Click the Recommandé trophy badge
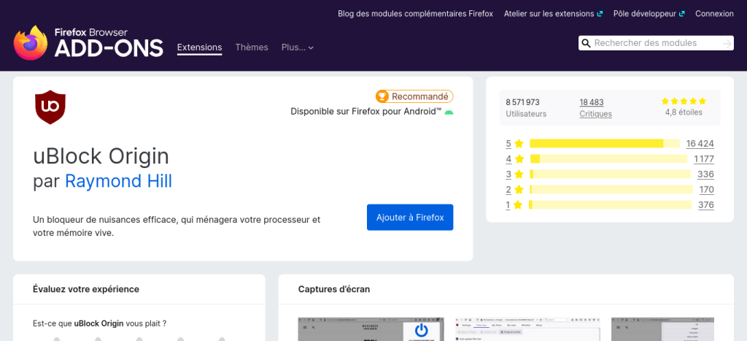 point(414,96)
